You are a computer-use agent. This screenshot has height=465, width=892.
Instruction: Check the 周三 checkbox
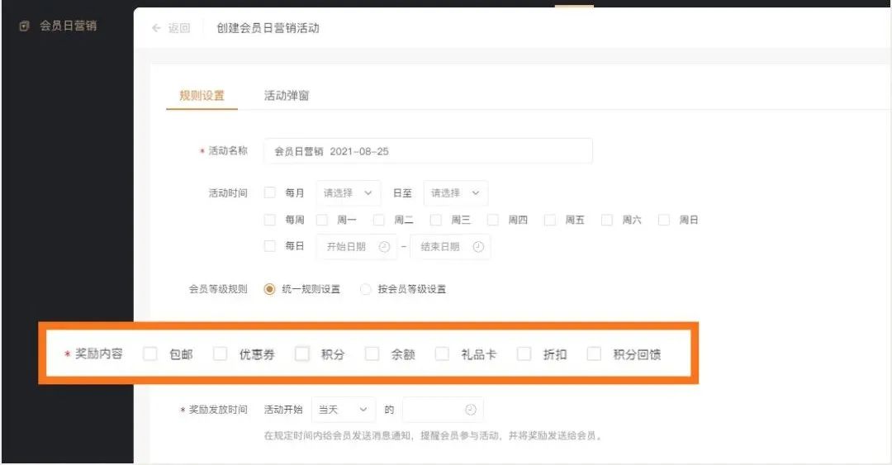click(436, 220)
